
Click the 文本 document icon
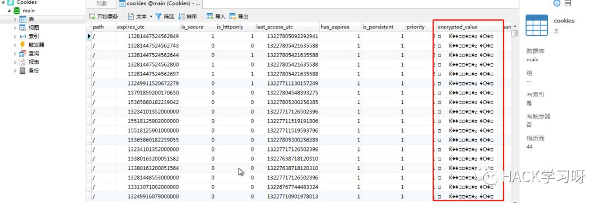pos(131,17)
